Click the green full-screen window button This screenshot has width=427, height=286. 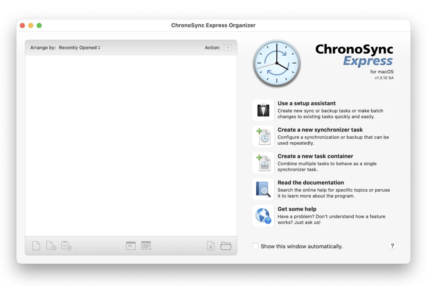39,25
